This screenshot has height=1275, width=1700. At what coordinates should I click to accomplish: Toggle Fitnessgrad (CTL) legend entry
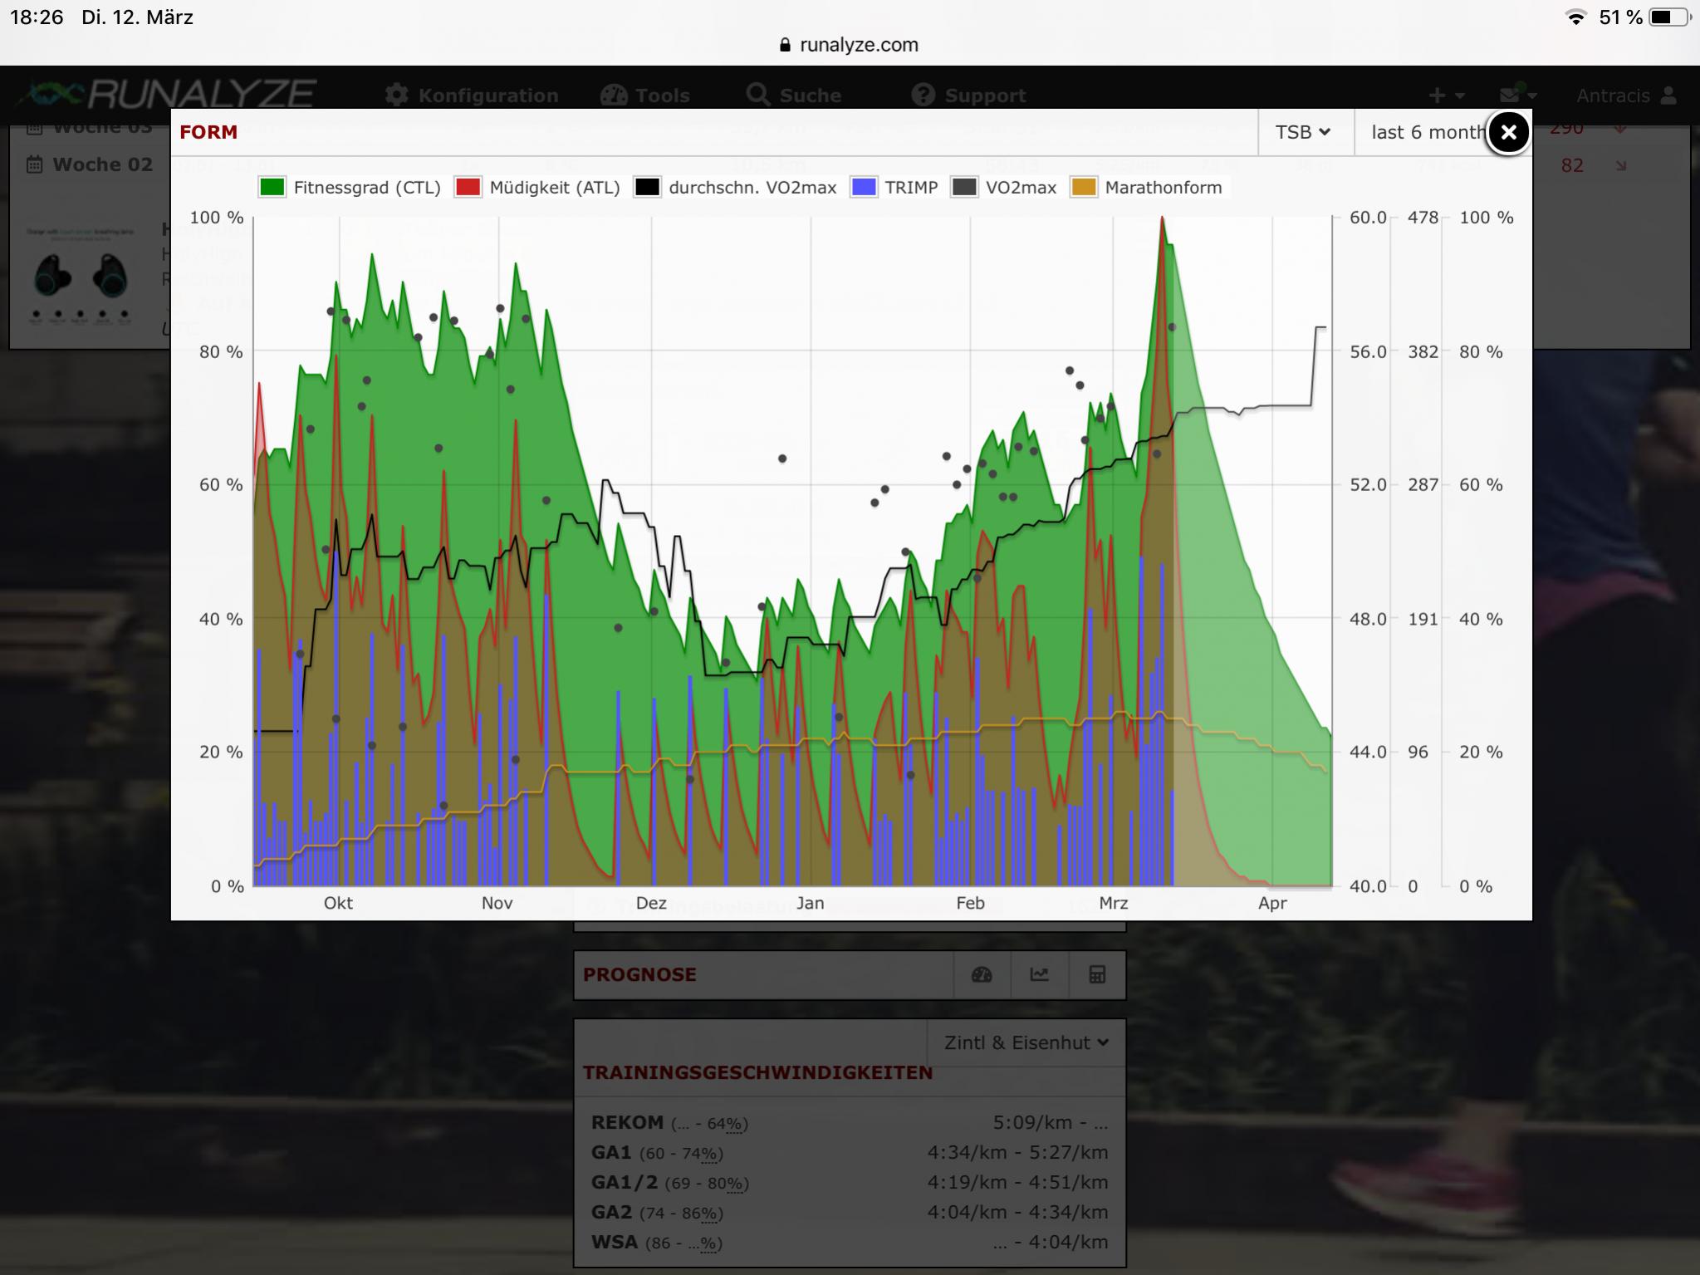pyautogui.click(x=365, y=188)
